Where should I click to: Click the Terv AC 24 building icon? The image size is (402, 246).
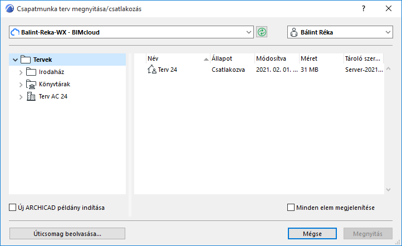(x=31, y=96)
